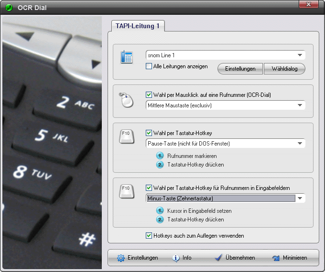Image resolution: width=325 pixels, height=272 pixels.
Task: Click the 'Einstellungen' button beside Wähldialog
Action: pos(240,69)
